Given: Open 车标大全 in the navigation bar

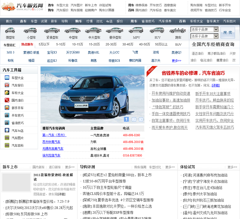Looking at the screenshot, I should pos(196,21).
